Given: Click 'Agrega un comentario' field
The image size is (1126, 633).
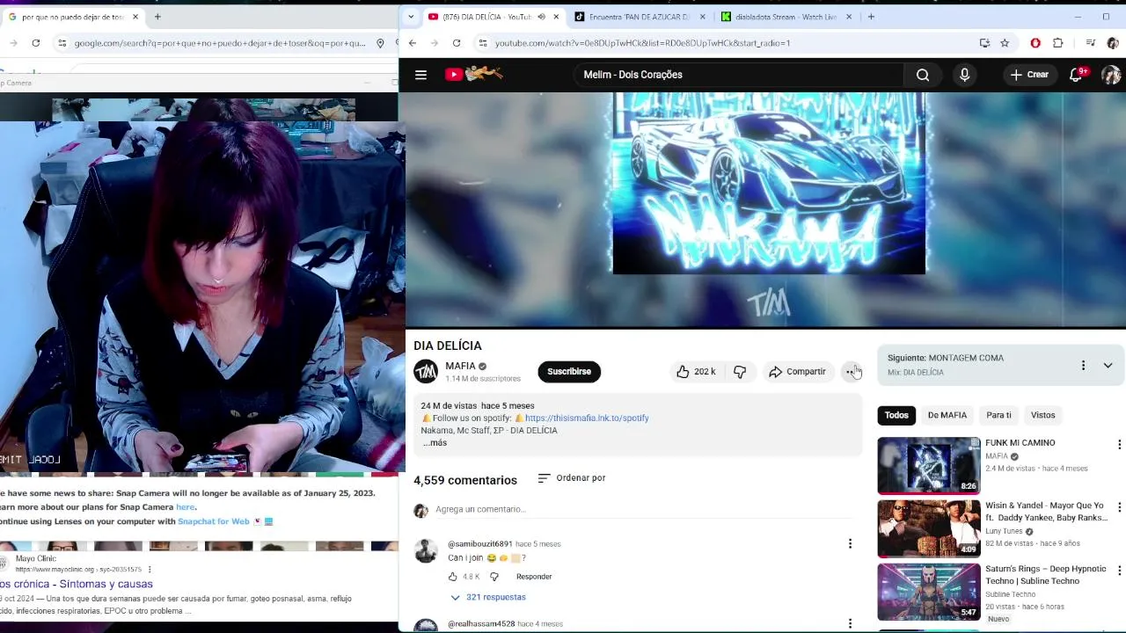Looking at the screenshot, I should tap(642, 509).
